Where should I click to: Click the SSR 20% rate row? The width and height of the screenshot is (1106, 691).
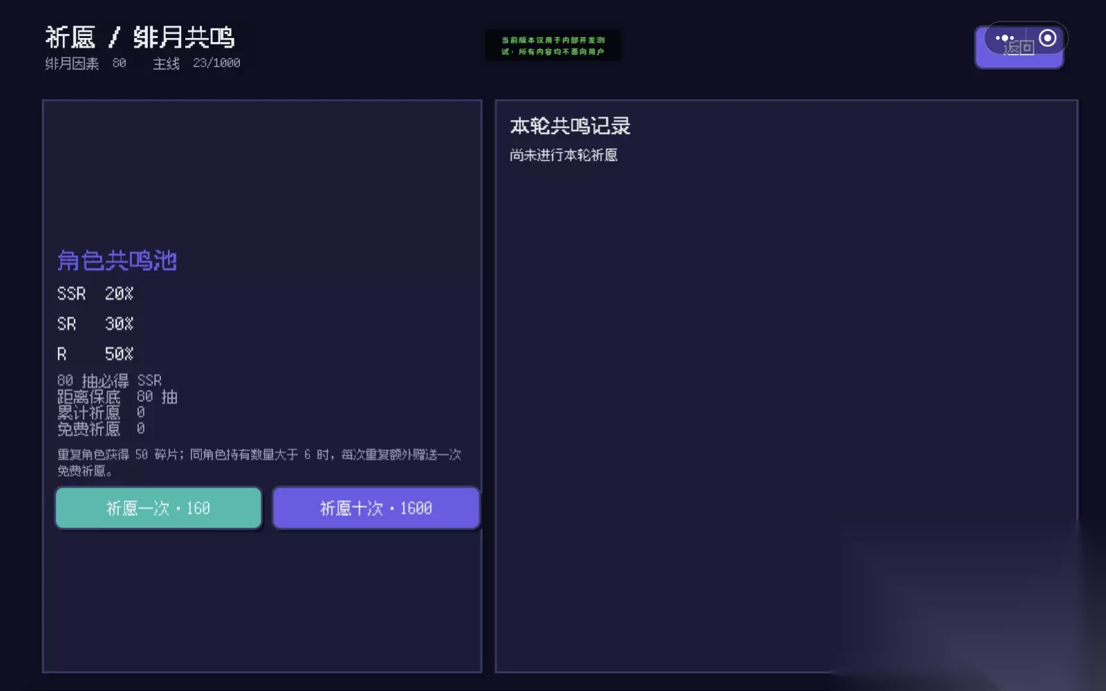(x=95, y=294)
